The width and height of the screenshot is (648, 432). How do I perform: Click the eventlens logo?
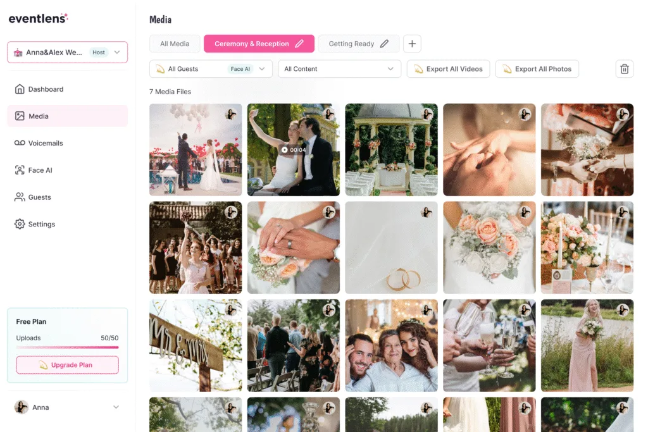pyautogui.click(x=39, y=18)
